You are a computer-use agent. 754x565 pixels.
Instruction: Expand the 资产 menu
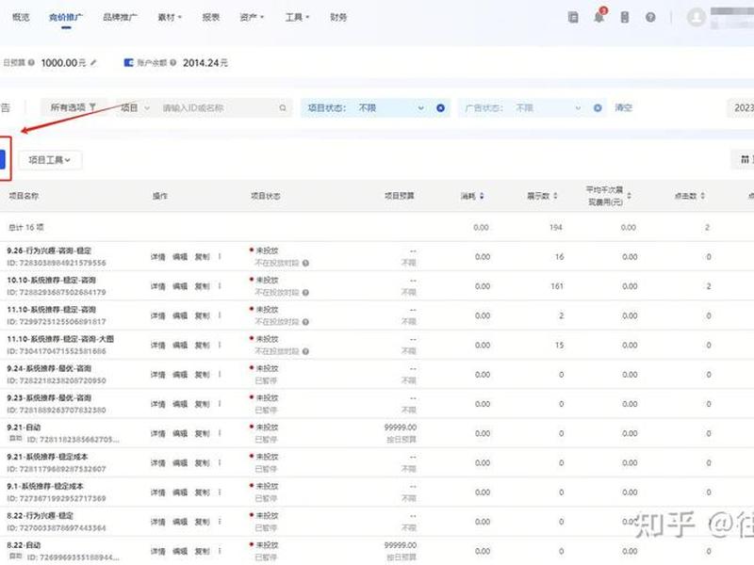point(252,17)
